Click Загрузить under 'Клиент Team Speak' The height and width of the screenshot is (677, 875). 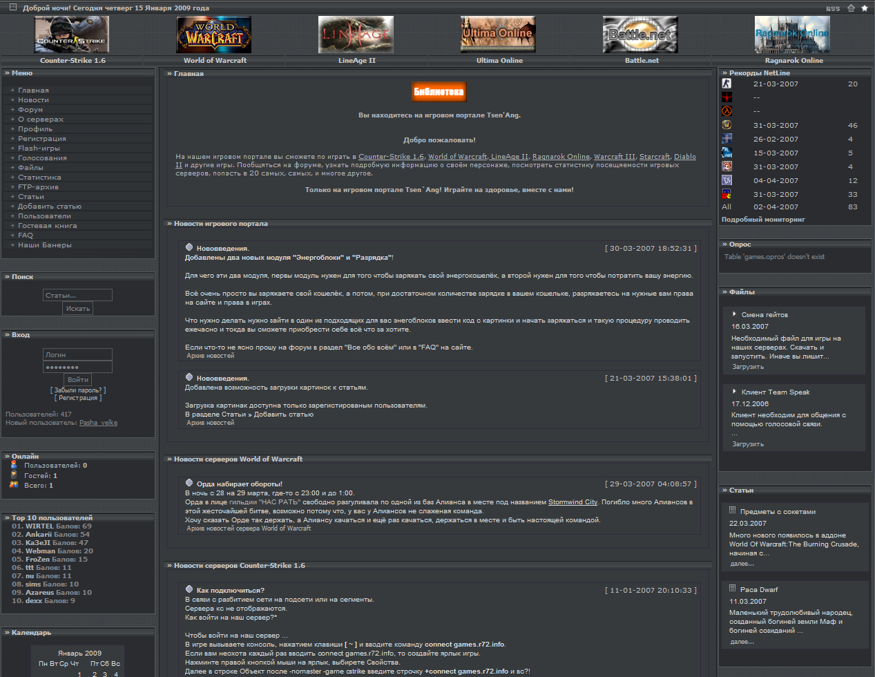[x=748, y=444]
